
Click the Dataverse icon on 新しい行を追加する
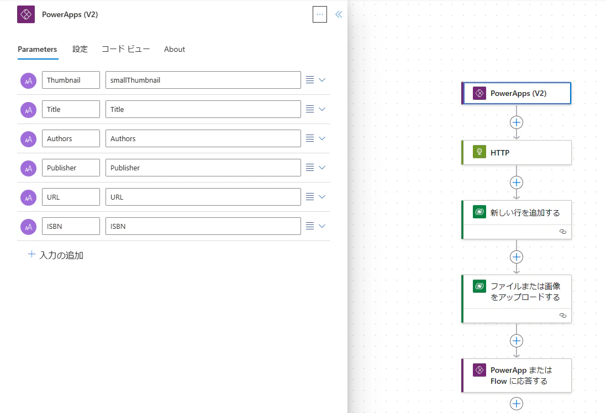click(x=479, y=212)
